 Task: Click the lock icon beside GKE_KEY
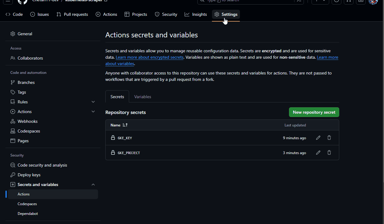coord(113,138)
